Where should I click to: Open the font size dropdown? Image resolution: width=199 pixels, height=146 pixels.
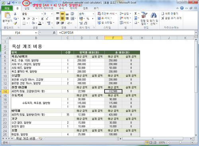(x=52, y=14)
